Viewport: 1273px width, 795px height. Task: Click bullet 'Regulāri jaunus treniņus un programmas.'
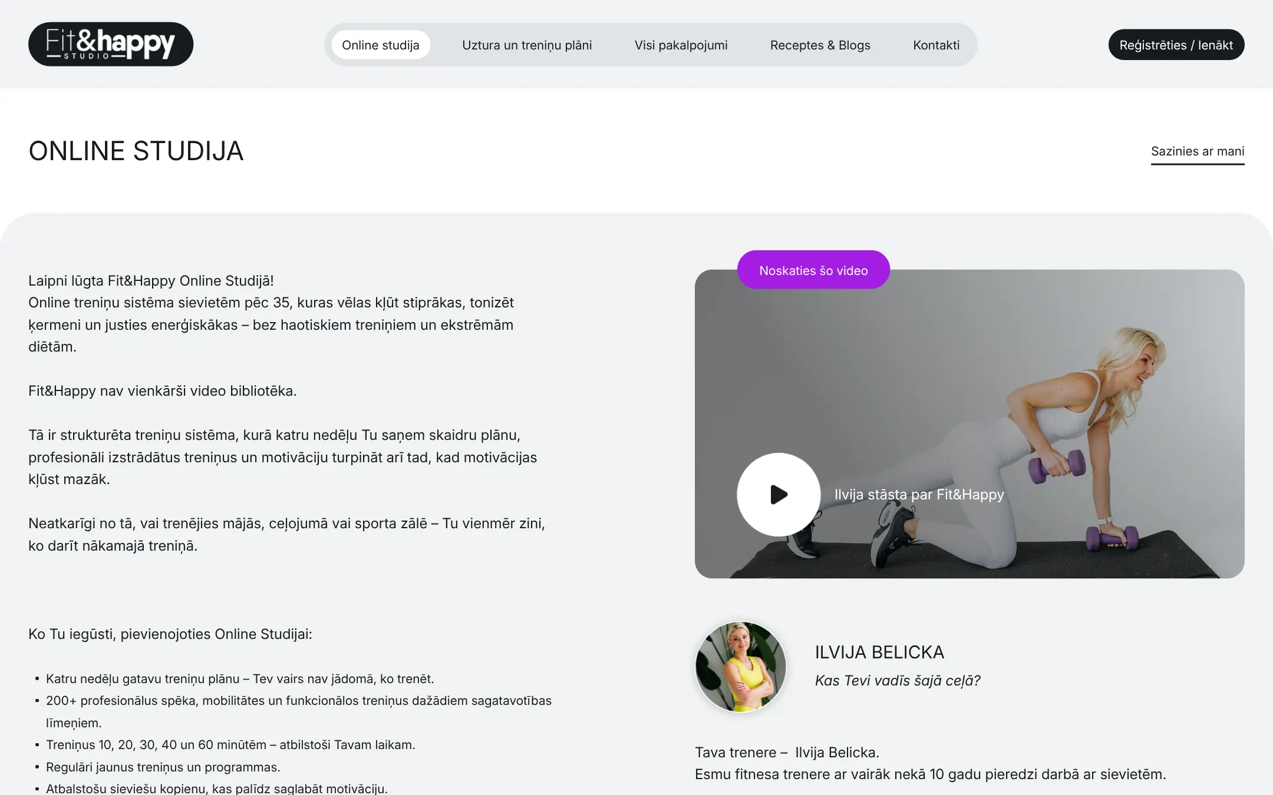[163, 767]
